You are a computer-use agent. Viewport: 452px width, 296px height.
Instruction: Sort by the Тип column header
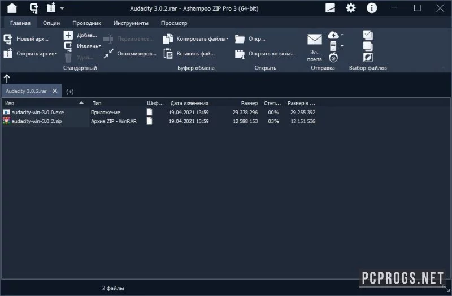pyautogui.click(x=97, y=103)
